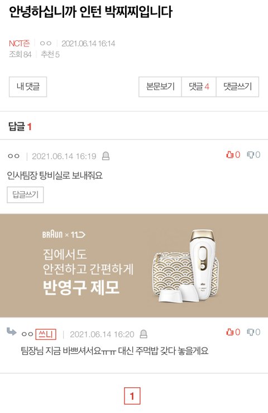
Task: Click the post title 안녕하십니까 인턴 박찌찌입니다
Action: (x=90, y=12)
